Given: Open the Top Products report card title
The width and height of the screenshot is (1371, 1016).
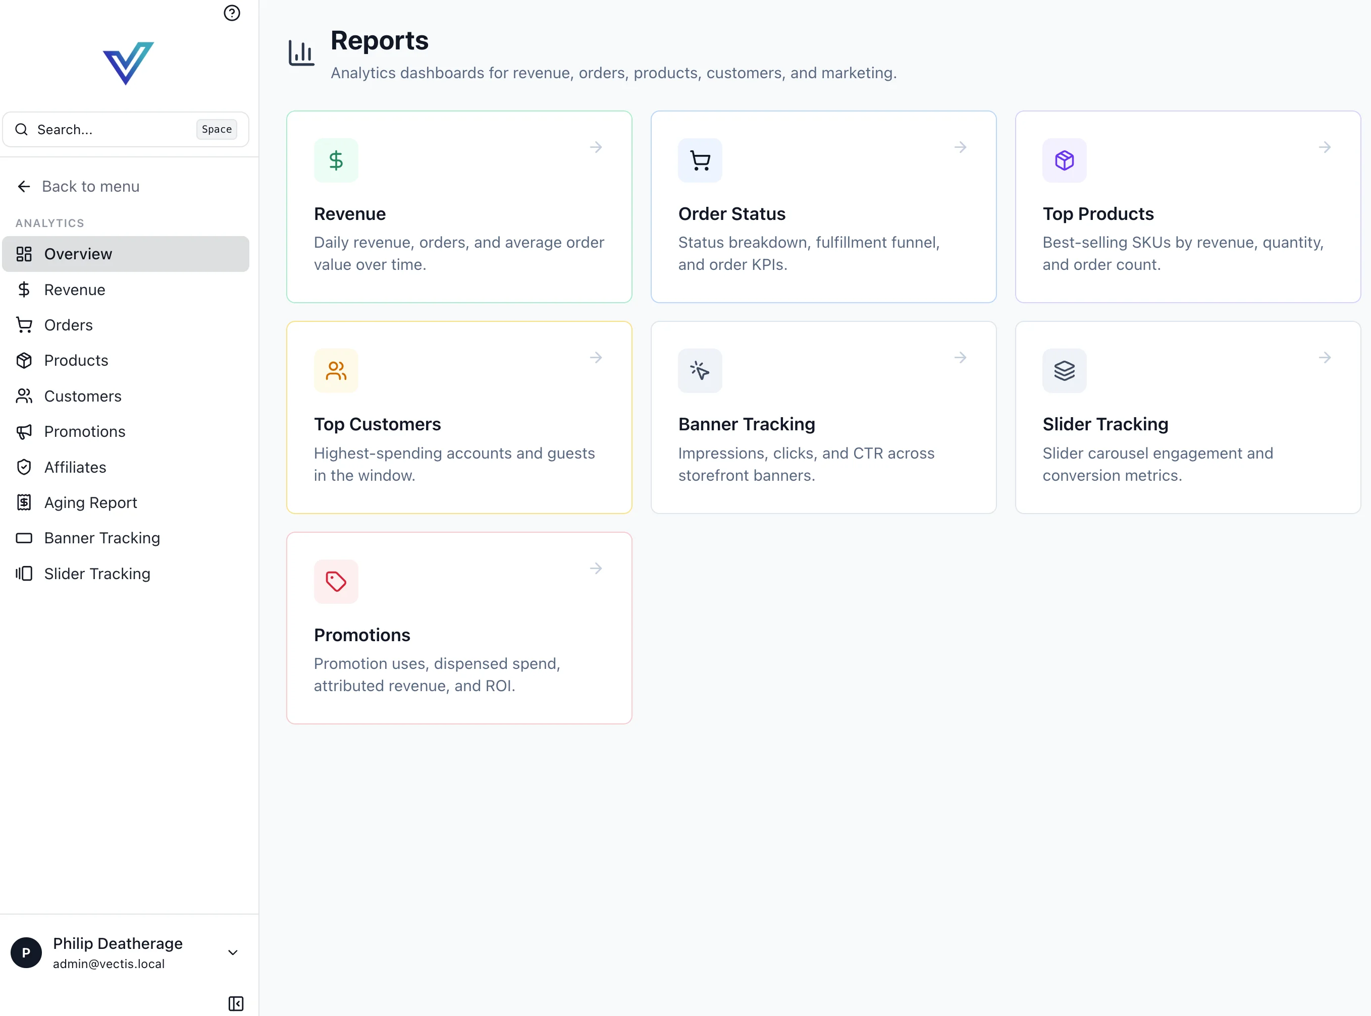Looking at the screenshot, I should pos(1098,214).
